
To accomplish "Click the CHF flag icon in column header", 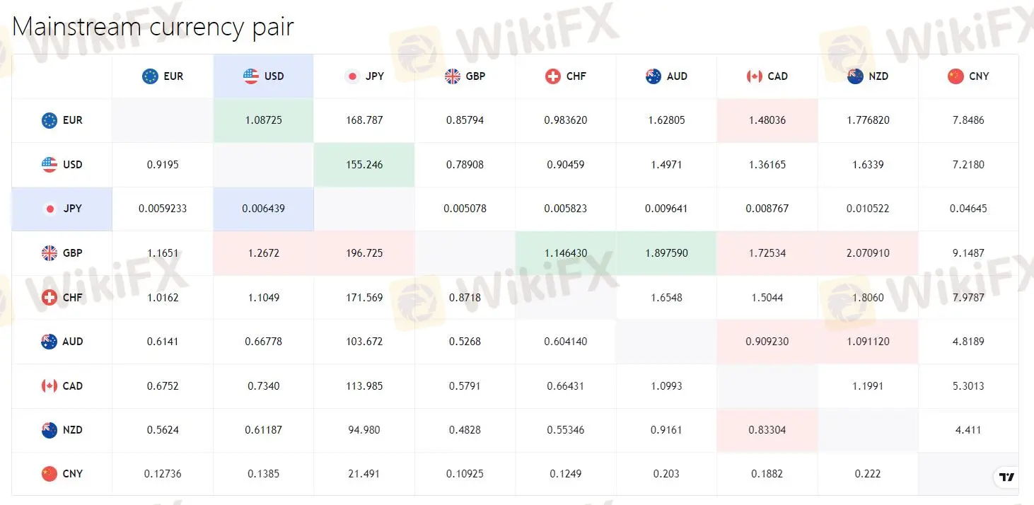I will tap(553, 76).
